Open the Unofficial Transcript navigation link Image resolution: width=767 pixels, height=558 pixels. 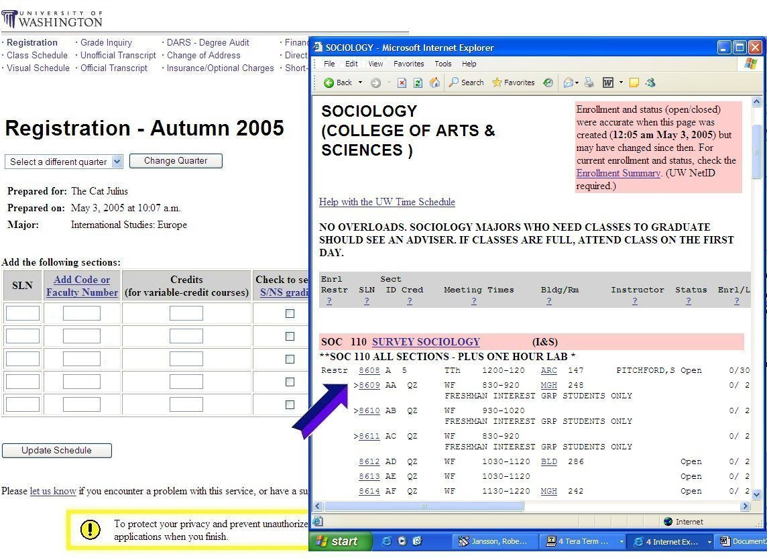(x=118, y=55)
